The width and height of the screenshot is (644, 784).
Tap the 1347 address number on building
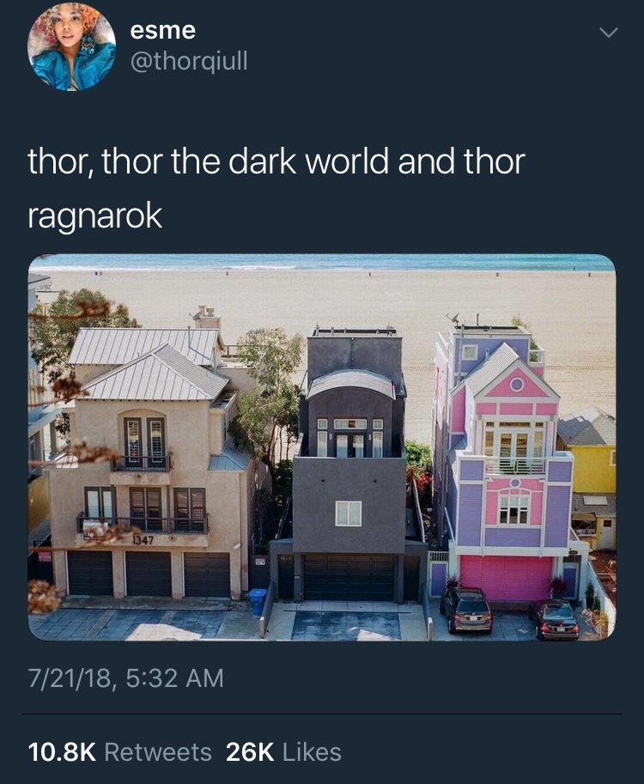point(143,540)
